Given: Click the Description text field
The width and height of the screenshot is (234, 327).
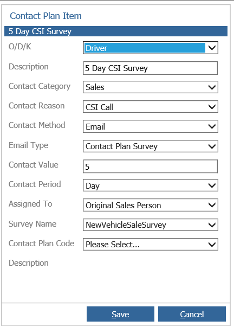Looking at the screenshot, I should pos(150,68).
